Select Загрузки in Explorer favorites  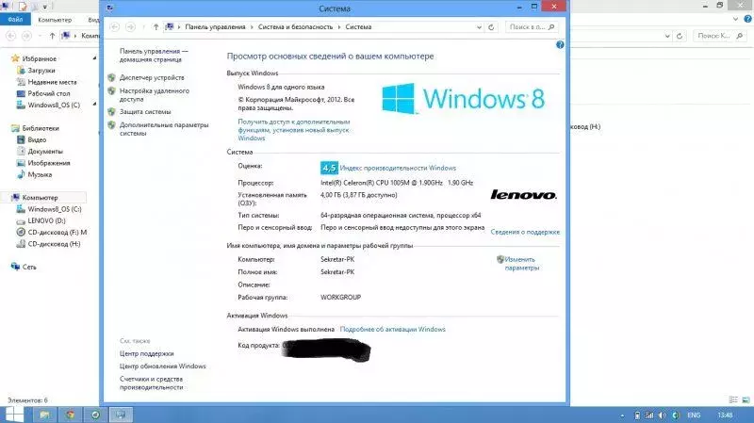point(41,70)
